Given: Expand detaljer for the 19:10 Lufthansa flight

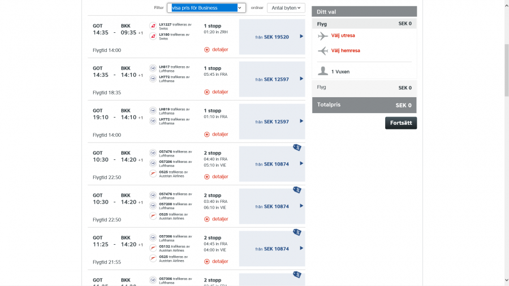Looking at the screenshot, I should coord(216,135).
